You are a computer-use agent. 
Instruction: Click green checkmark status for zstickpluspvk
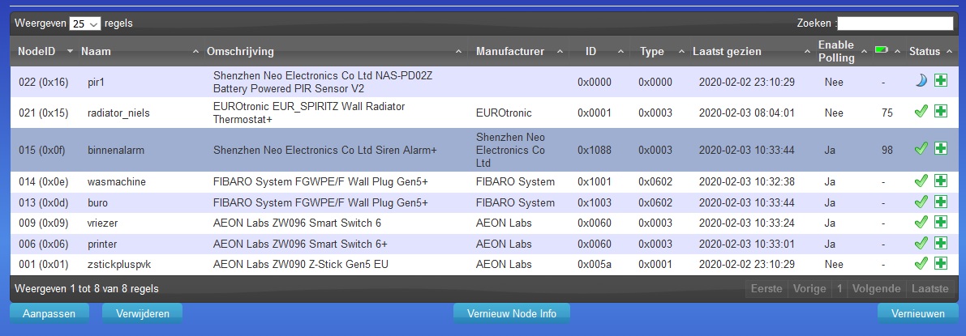pyautogui.click(x=921, y=263)
